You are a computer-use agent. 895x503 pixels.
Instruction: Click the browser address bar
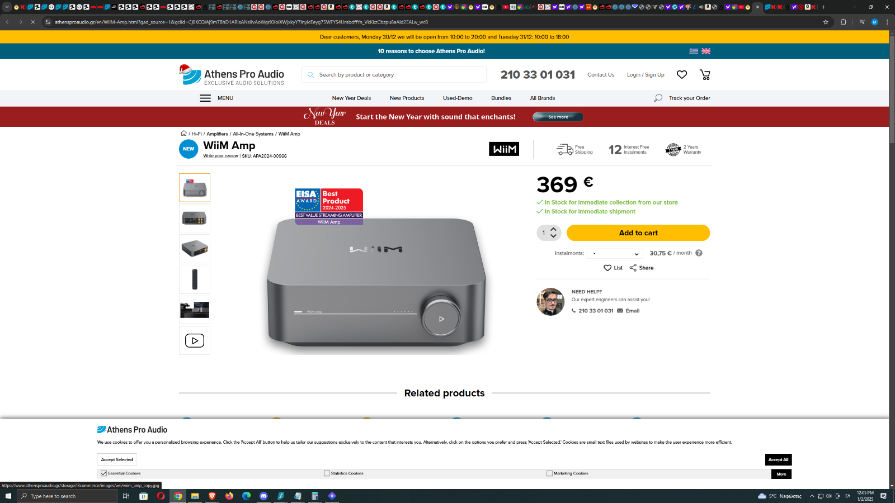pos(436,22)
